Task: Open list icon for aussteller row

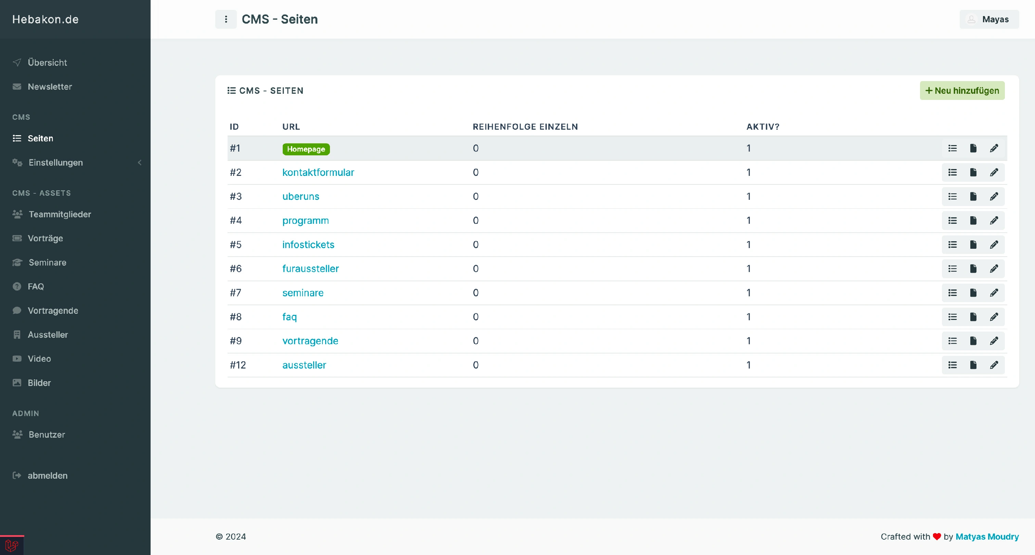Action: pyautogui.click(x=952, y=365)
